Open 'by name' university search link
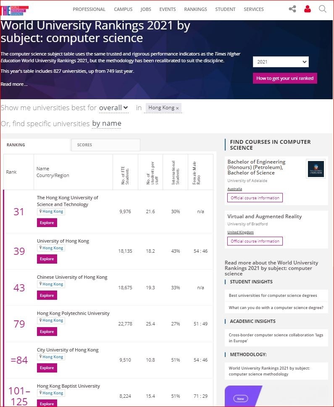This screenshot has width=334, height=407. click(x=106, y=123)
